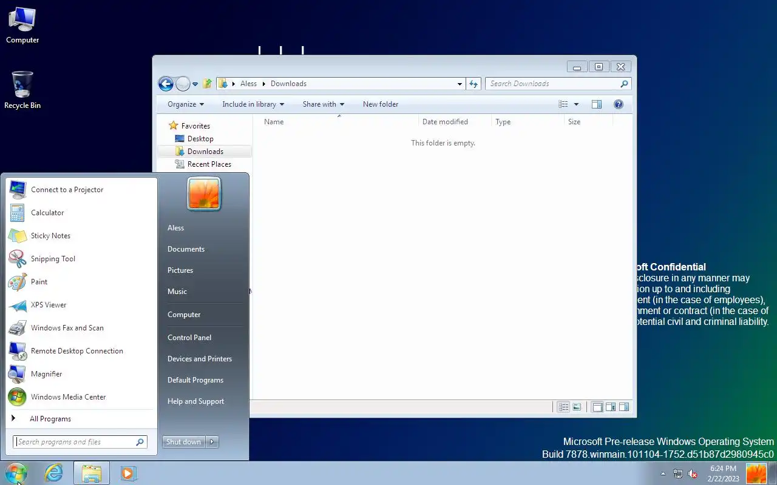777x485 pixels.
Task: Switch to Windows Explorer taskbar button
Action: [92, 473]
